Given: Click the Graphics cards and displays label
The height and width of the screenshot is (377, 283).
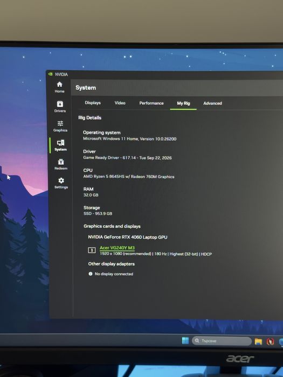Looking at the screenshot, I should (x=112, y=226).
